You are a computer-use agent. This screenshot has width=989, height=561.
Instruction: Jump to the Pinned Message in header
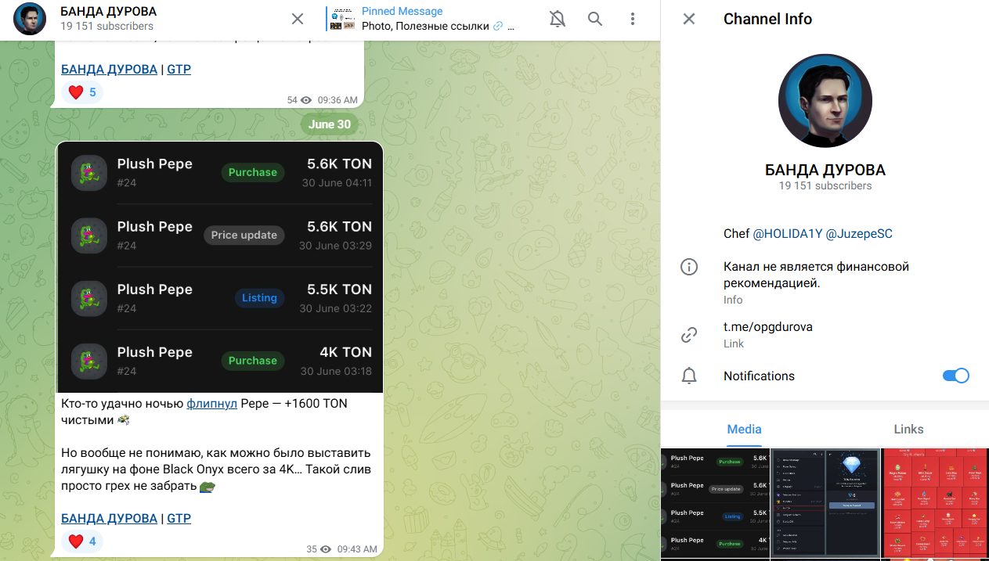click(439, 19)
